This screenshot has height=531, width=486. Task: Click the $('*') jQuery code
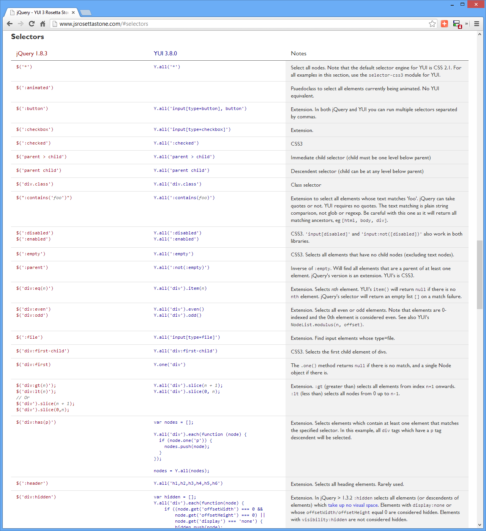click(24, 67)
